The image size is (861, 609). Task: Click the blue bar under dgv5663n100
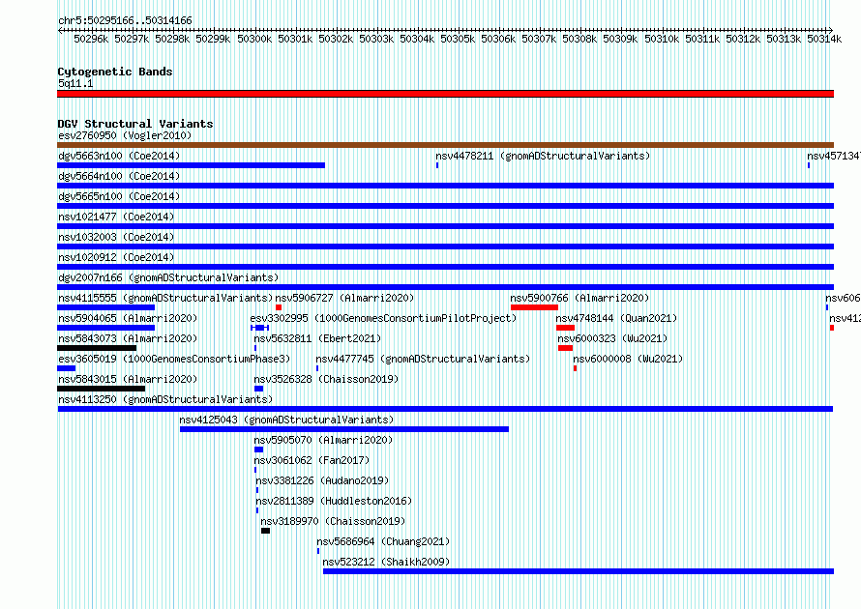pos(192,165)
